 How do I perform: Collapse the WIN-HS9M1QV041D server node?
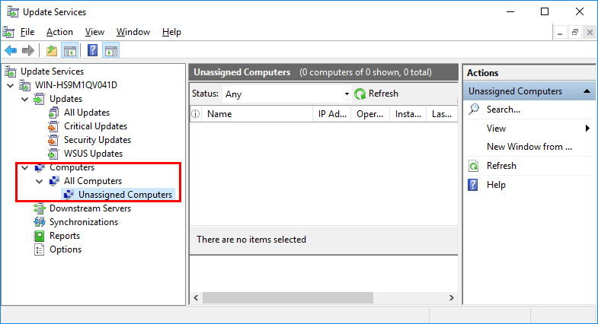pos(11,85)
